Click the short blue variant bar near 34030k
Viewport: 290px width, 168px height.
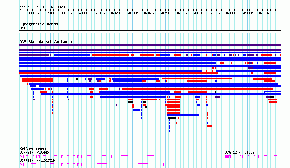pyautogui.click(x=137, y=110)
